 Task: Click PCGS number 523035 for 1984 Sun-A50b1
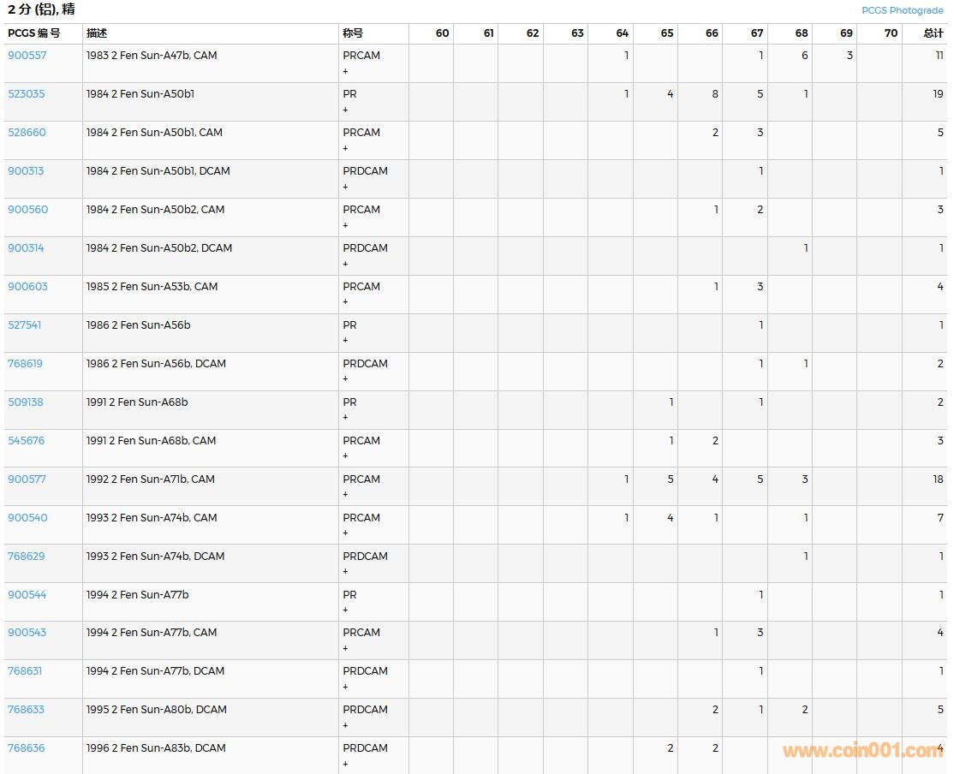click(x=27, y=94)
